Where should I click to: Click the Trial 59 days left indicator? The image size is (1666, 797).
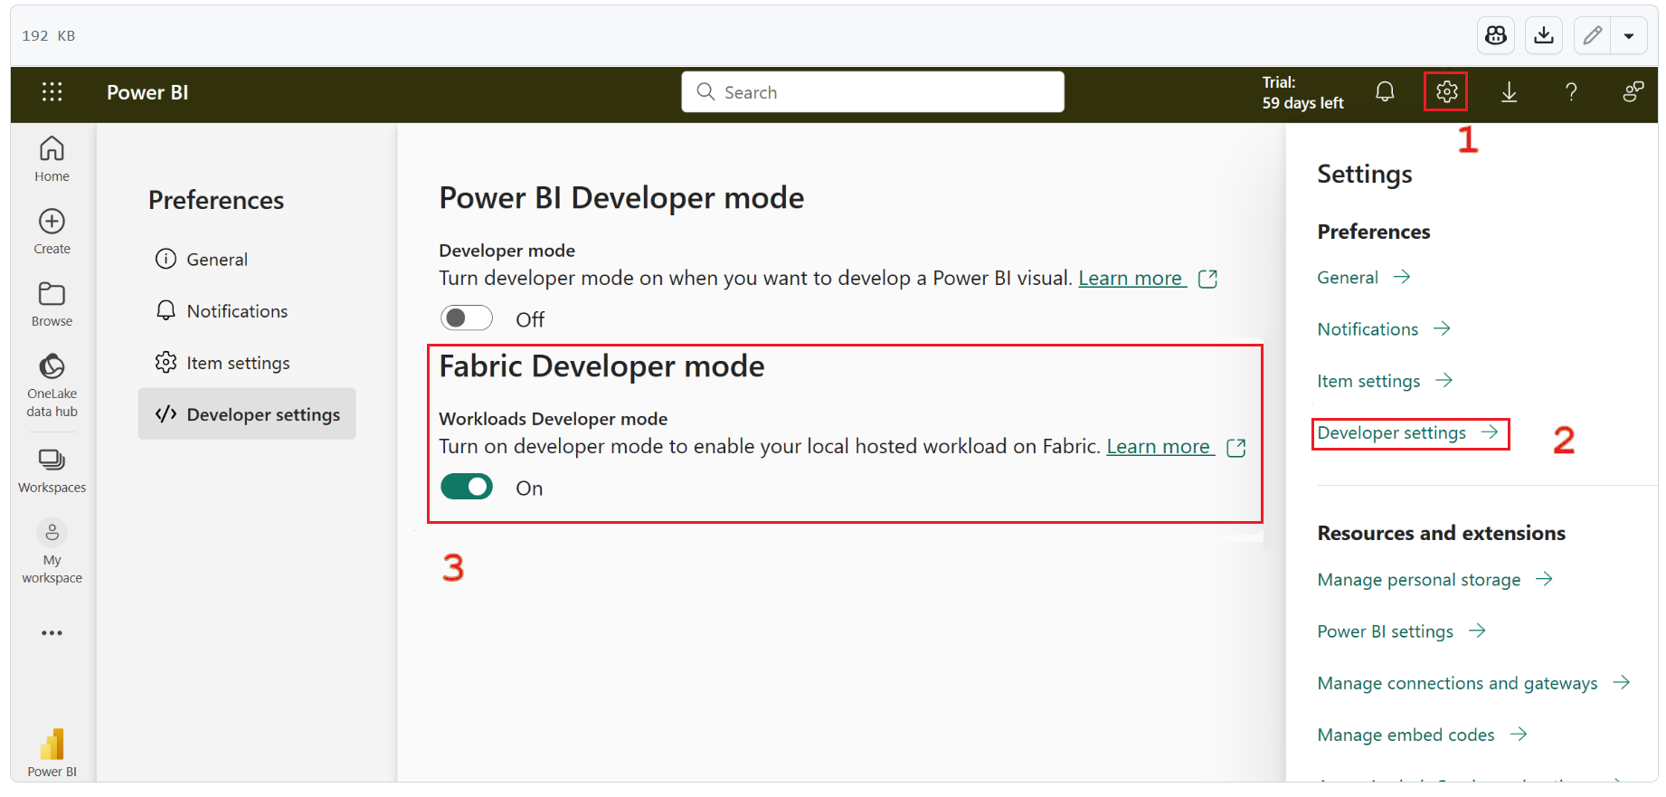point(1302,92)
